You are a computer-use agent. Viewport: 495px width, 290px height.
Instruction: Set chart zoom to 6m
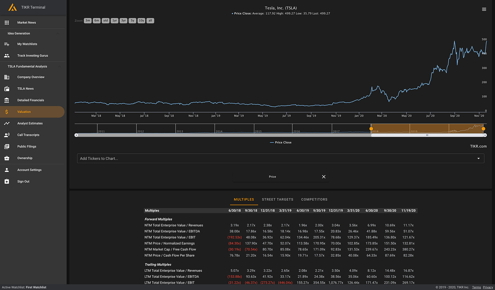97,21
